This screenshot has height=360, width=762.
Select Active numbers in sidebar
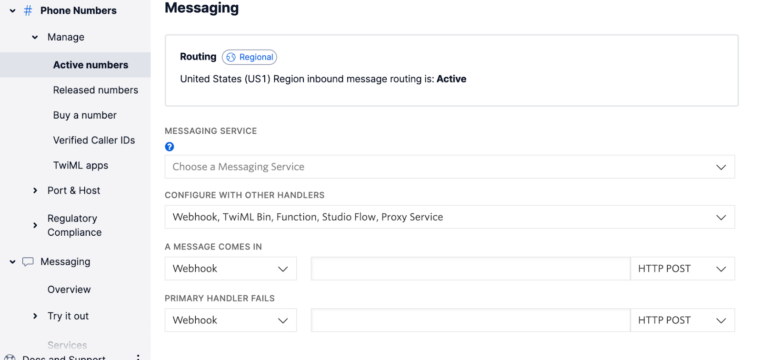75,65
